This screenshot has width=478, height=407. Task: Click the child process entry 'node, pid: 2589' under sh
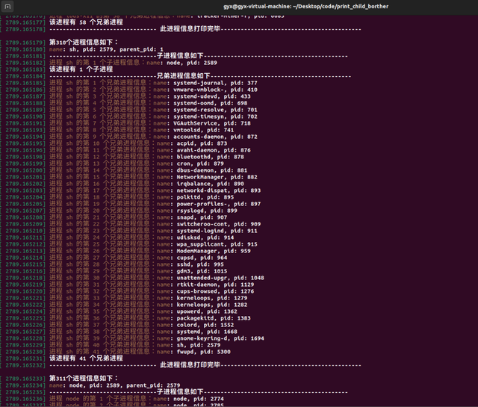(192, 63)
